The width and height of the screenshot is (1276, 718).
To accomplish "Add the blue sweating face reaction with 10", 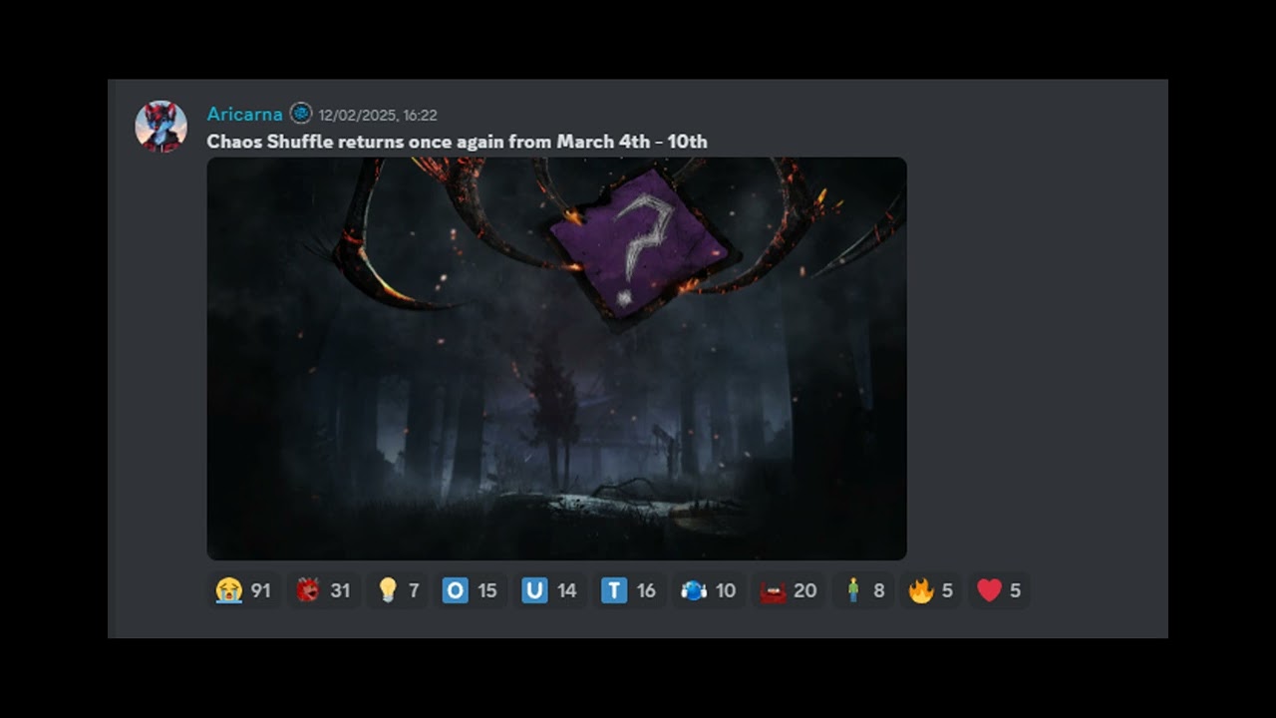I will pos(709,590).
